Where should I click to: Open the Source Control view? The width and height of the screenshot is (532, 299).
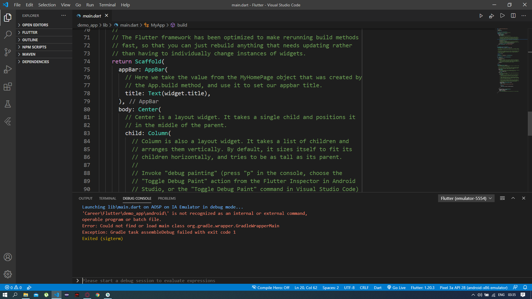8,52
